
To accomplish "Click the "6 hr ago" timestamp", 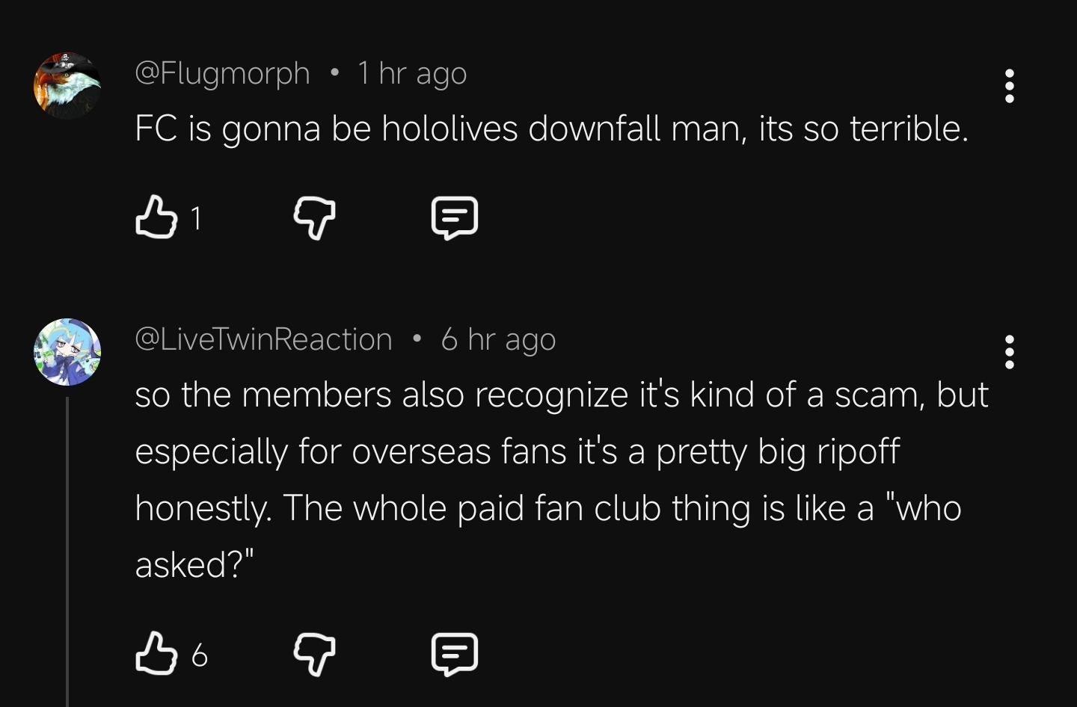I will (498, 339).
